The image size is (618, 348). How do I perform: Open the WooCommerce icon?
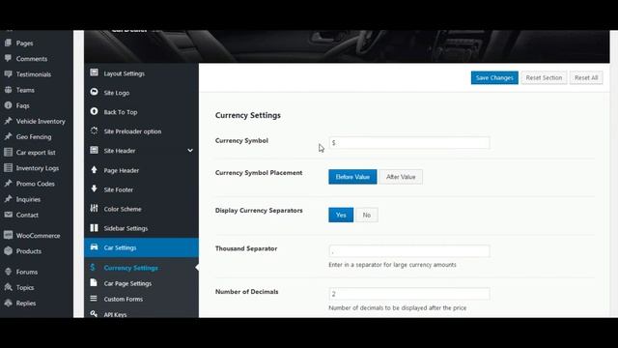click(x=8, y=235)
